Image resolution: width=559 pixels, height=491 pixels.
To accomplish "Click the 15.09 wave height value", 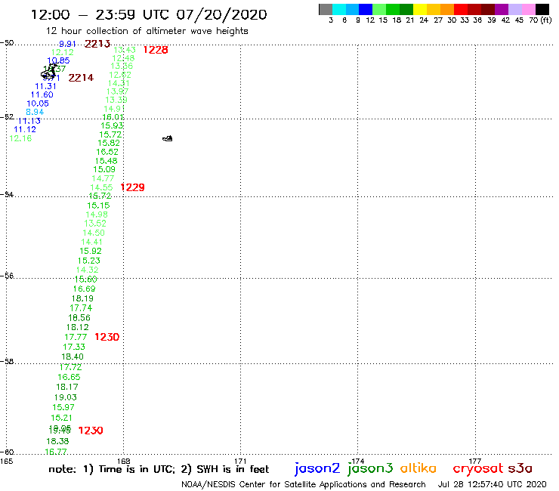I will 104,169.
